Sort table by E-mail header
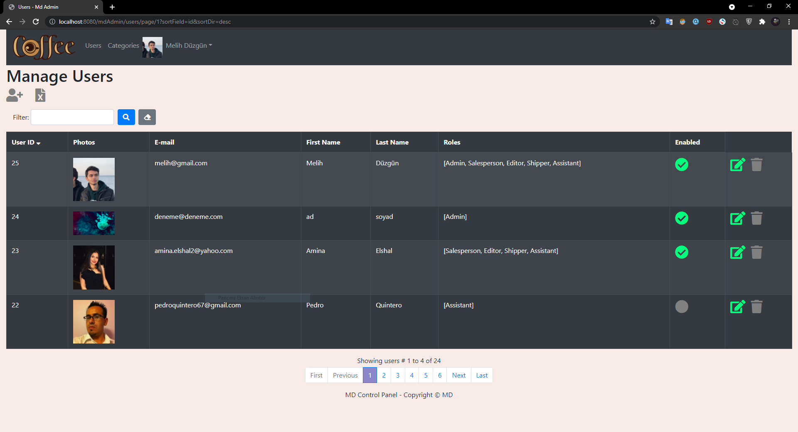The height and width of the screenshot is (432, 798). coord(164,142)
